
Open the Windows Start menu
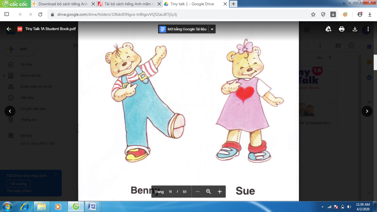point(7,206)
